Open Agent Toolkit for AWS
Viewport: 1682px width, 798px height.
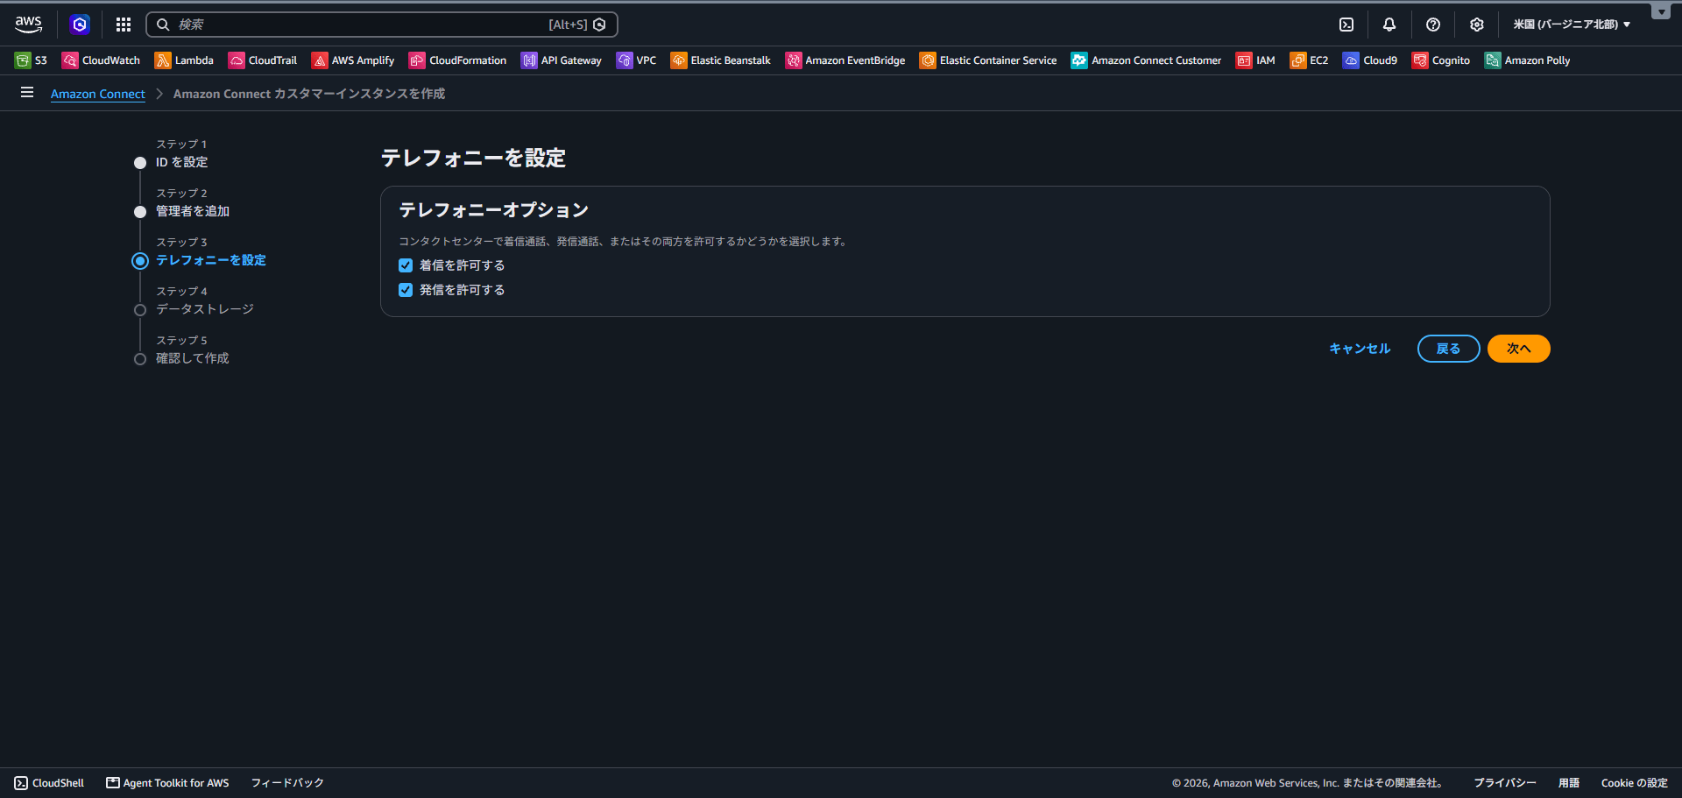tap(167, 783)
